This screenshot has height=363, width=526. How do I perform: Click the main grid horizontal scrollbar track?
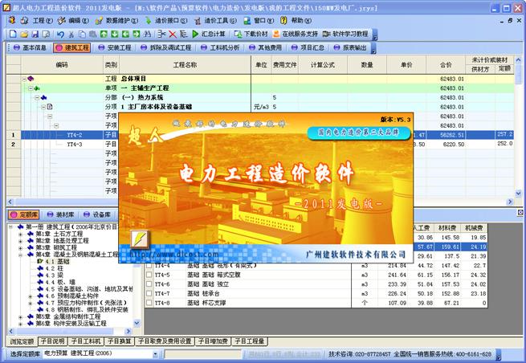pyautogui.click(x=260, y=202)
